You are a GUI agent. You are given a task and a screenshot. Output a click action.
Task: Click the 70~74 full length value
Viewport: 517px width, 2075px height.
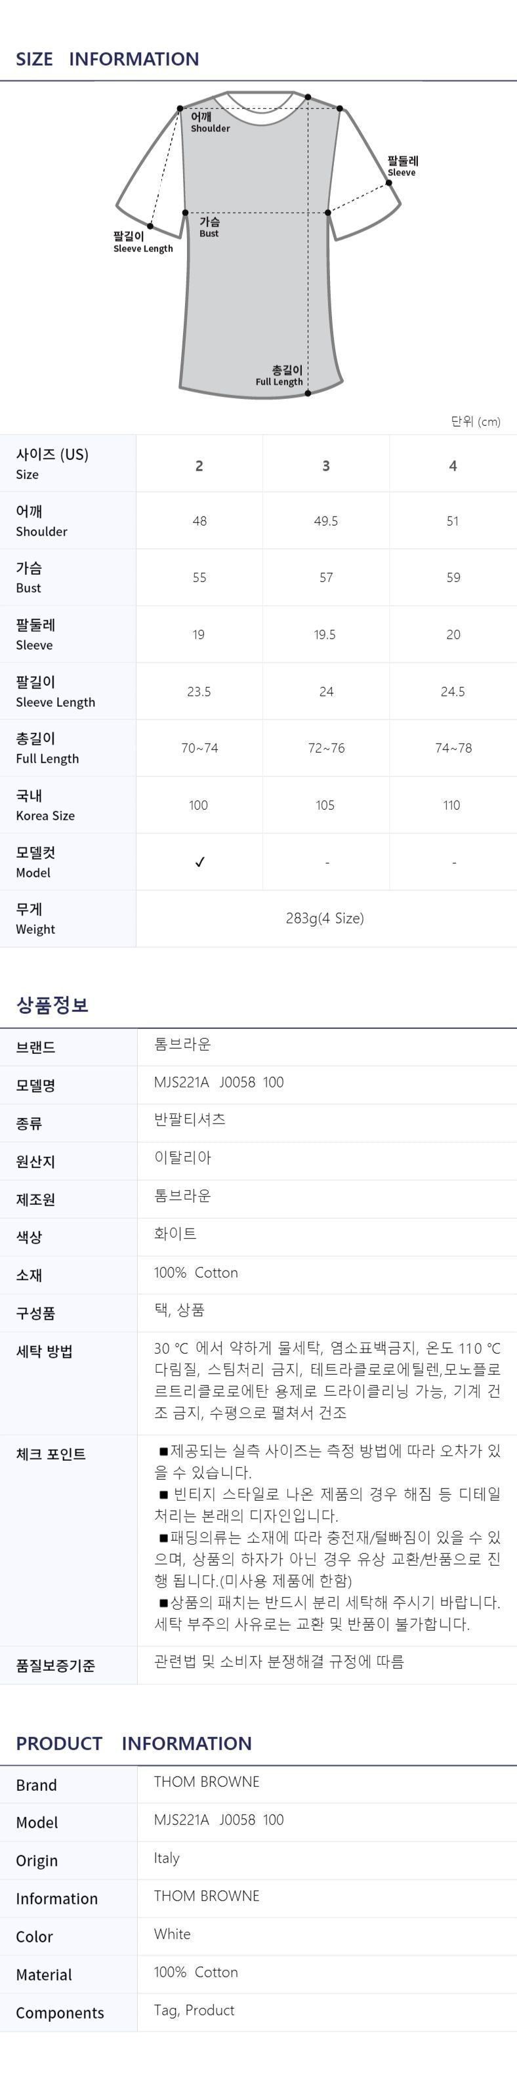click(x=199, y=748)
